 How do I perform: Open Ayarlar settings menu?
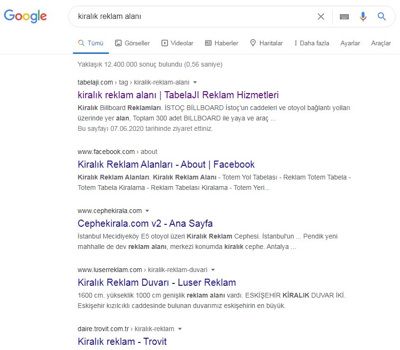pyautogui.click(x=350, y=43)
